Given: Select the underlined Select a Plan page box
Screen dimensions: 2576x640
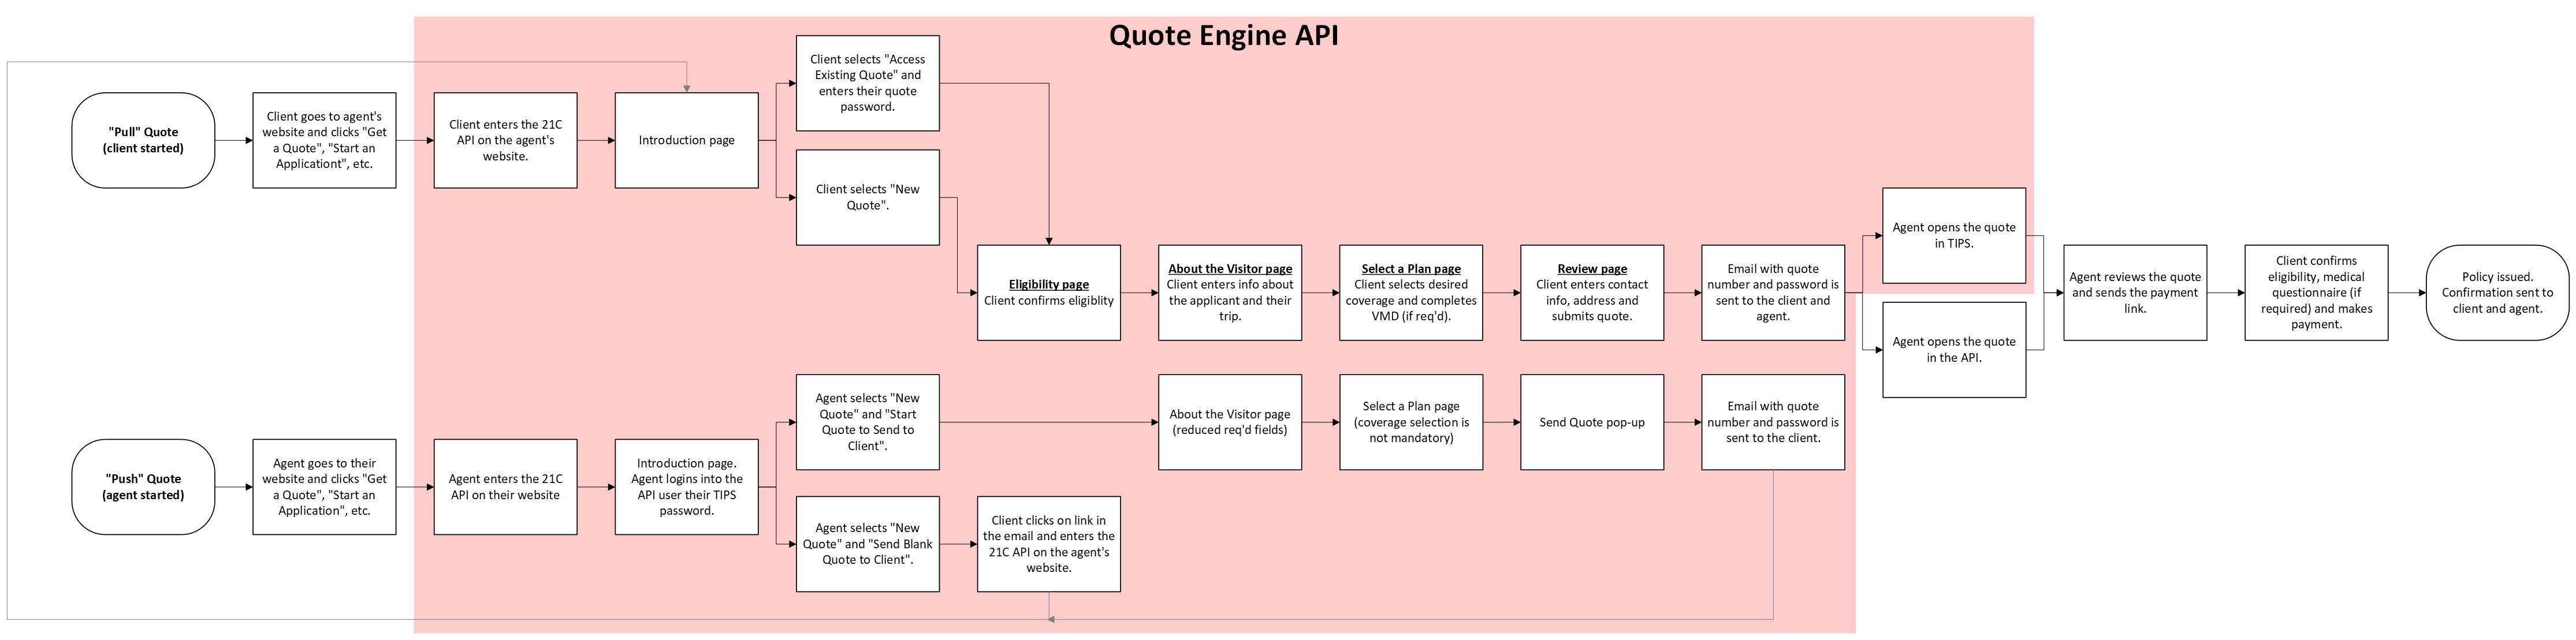Looking at the screenshot, I should point(1410,293).
